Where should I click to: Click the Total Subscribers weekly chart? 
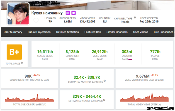[30, 98]
